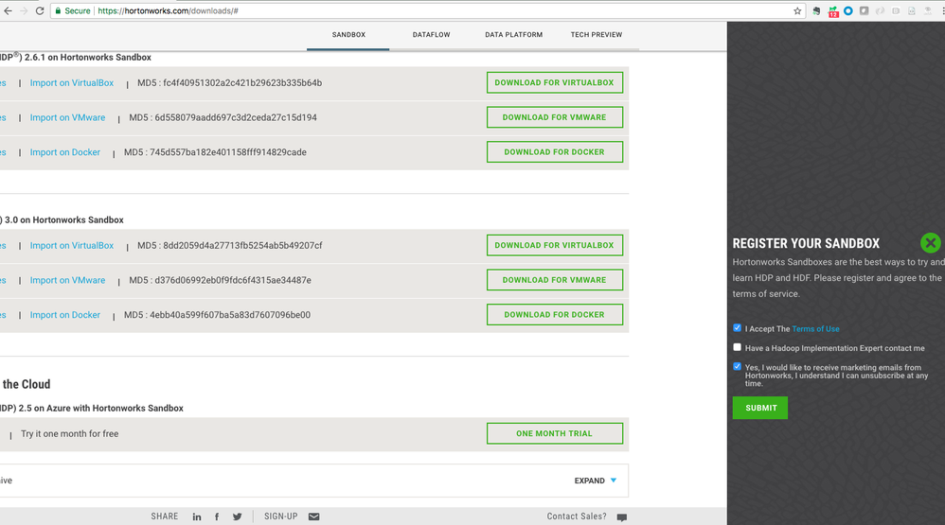Viewport: 945px width, 525px height.
Task: Click the gray letter B extension icon
Action: tap(896, 10)
